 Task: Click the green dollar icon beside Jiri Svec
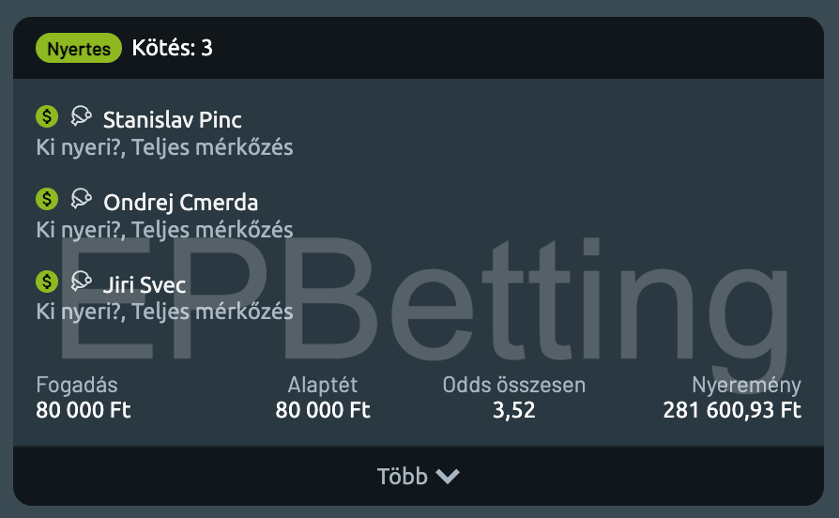47,281
